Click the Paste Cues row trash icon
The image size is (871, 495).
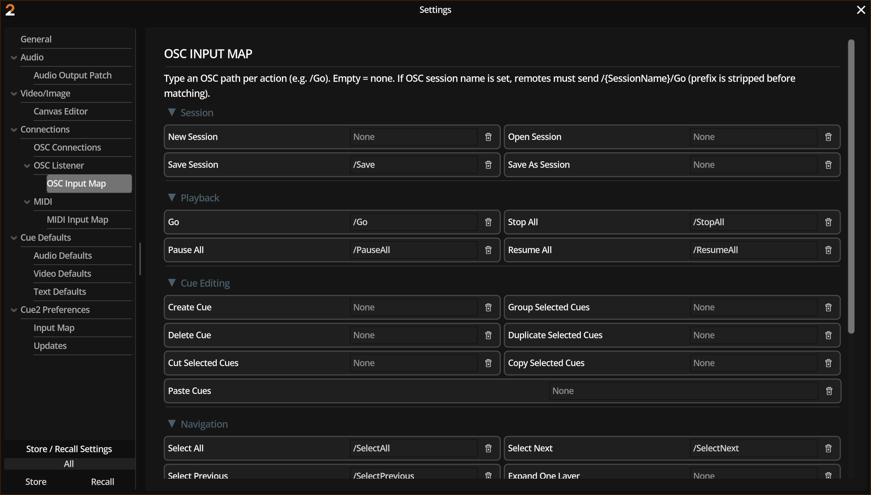pyautogui.click(x=829, y=391)
